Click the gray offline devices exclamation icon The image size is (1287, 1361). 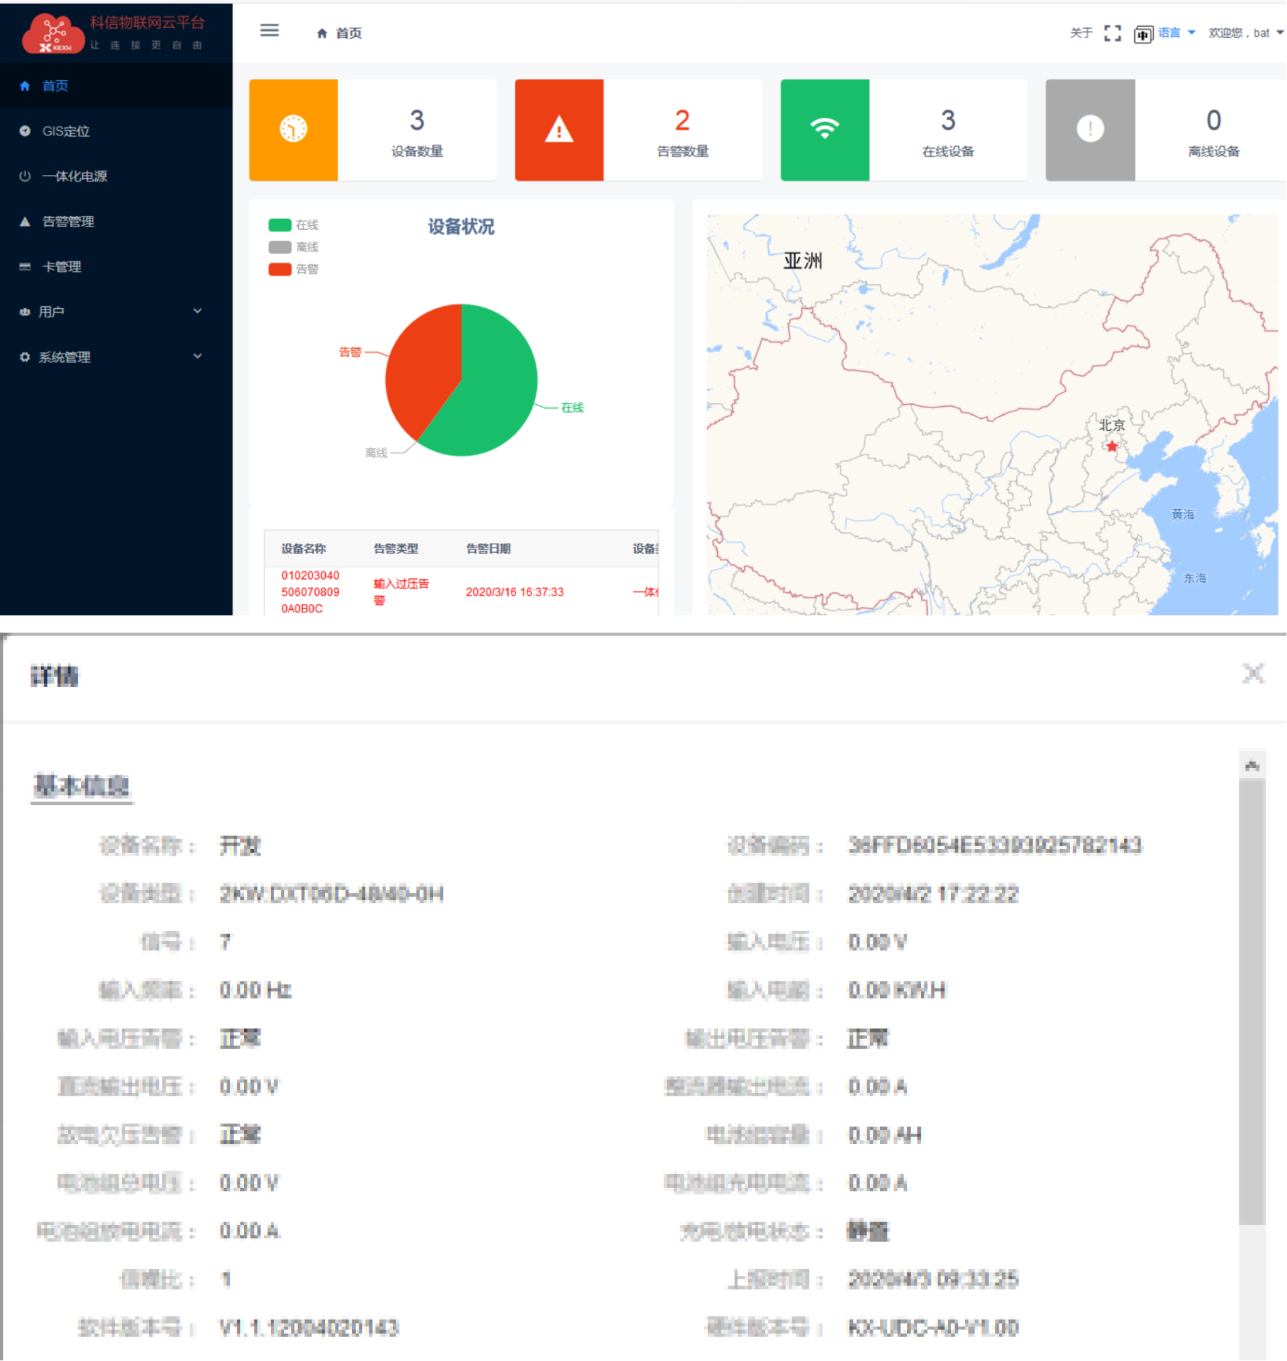1089,129
